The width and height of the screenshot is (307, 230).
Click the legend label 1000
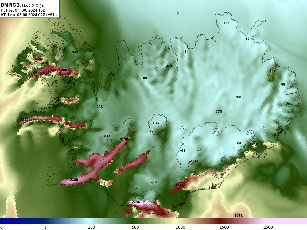tap(180, 227)
